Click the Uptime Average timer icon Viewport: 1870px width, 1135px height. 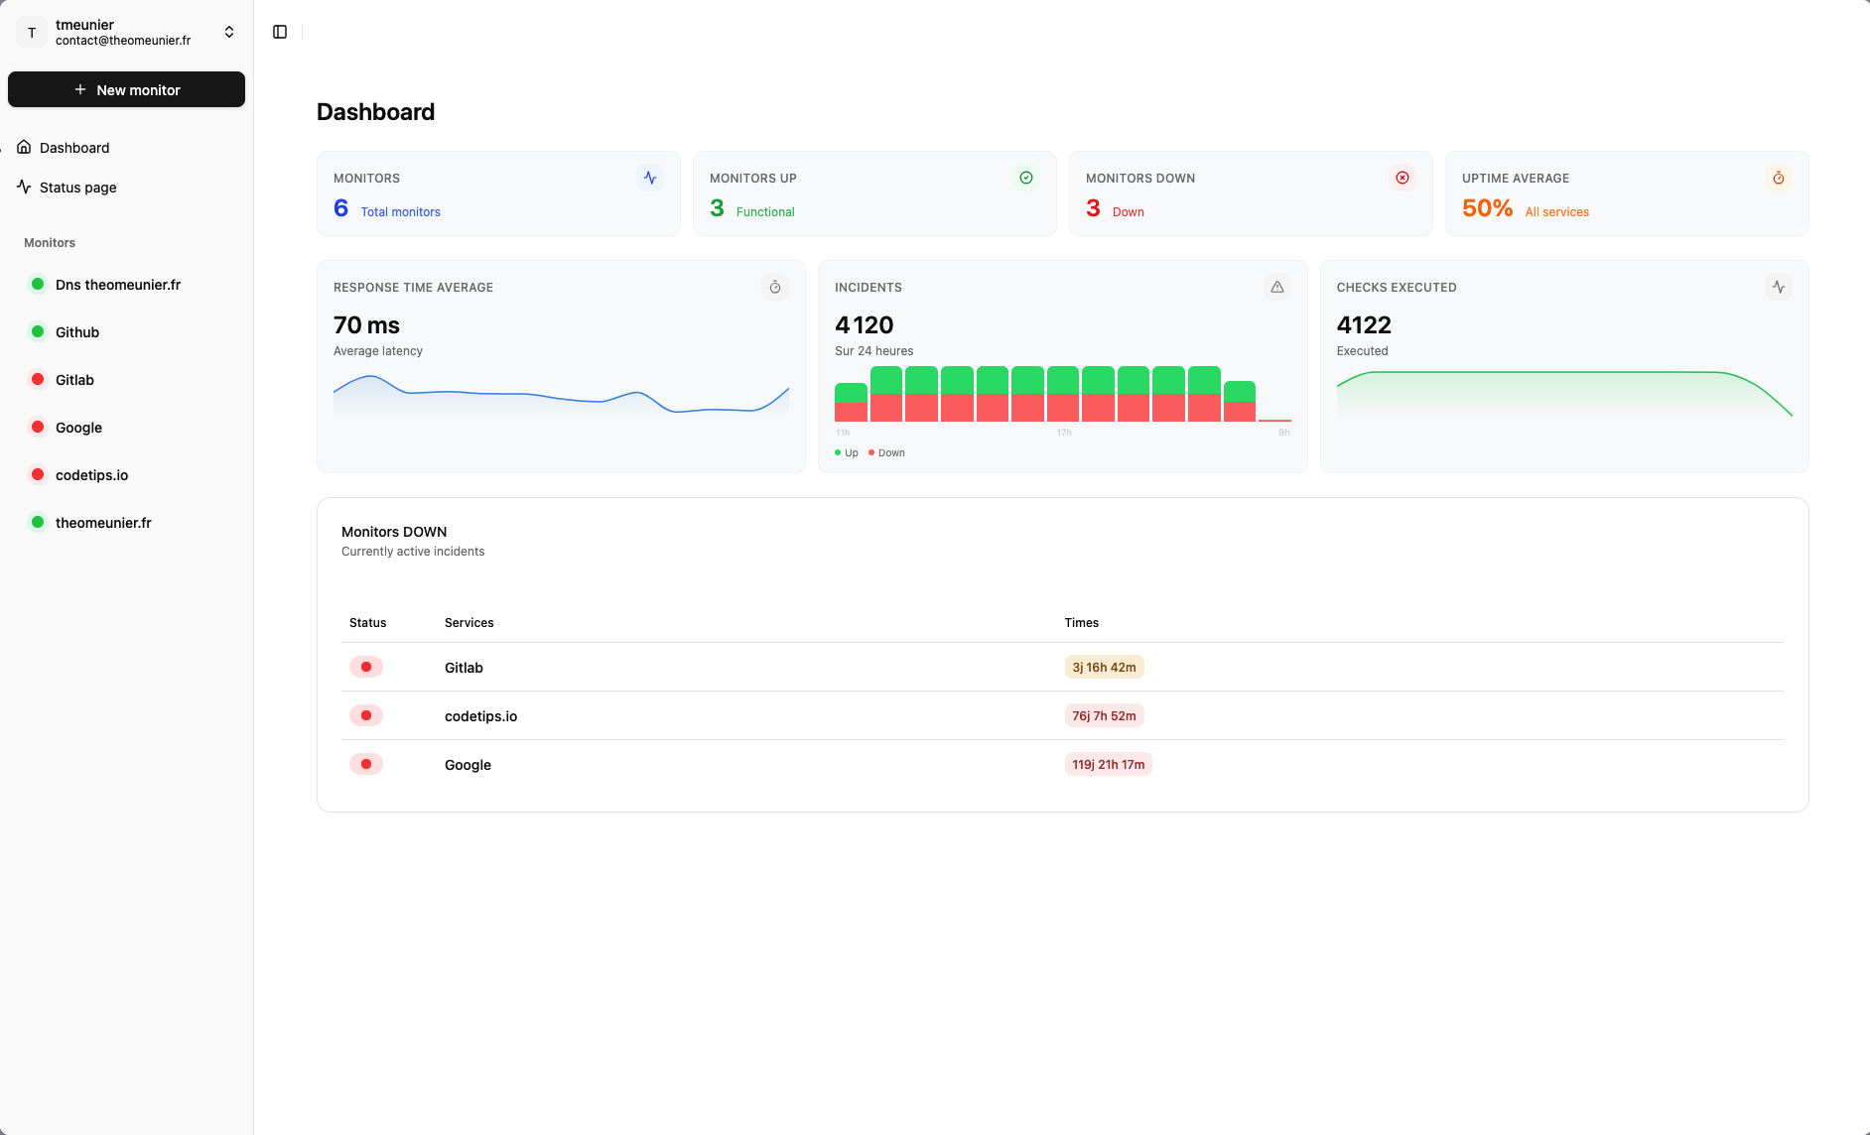[1779, 178]
